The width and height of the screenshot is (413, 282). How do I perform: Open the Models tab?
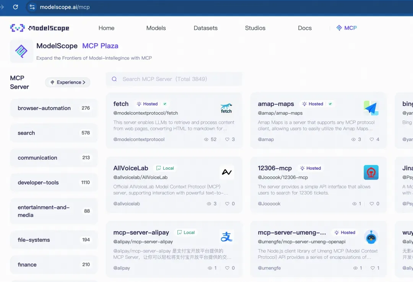click(156, 28)
